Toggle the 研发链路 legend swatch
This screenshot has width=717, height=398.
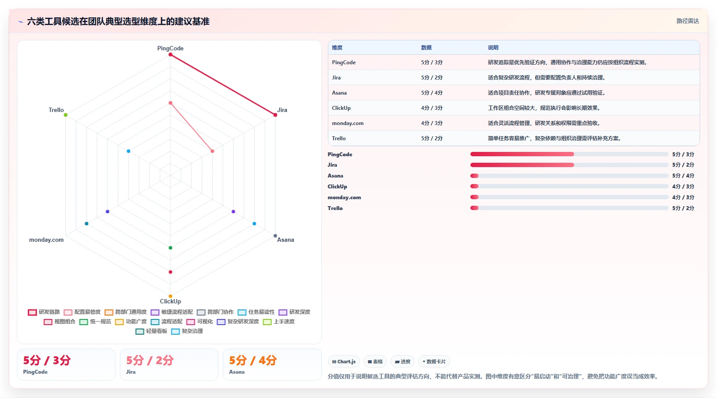32,312
